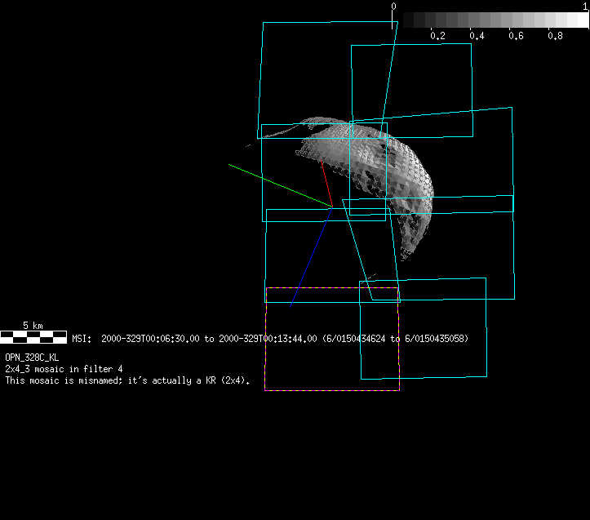Click the MSI instrument label

81,338
